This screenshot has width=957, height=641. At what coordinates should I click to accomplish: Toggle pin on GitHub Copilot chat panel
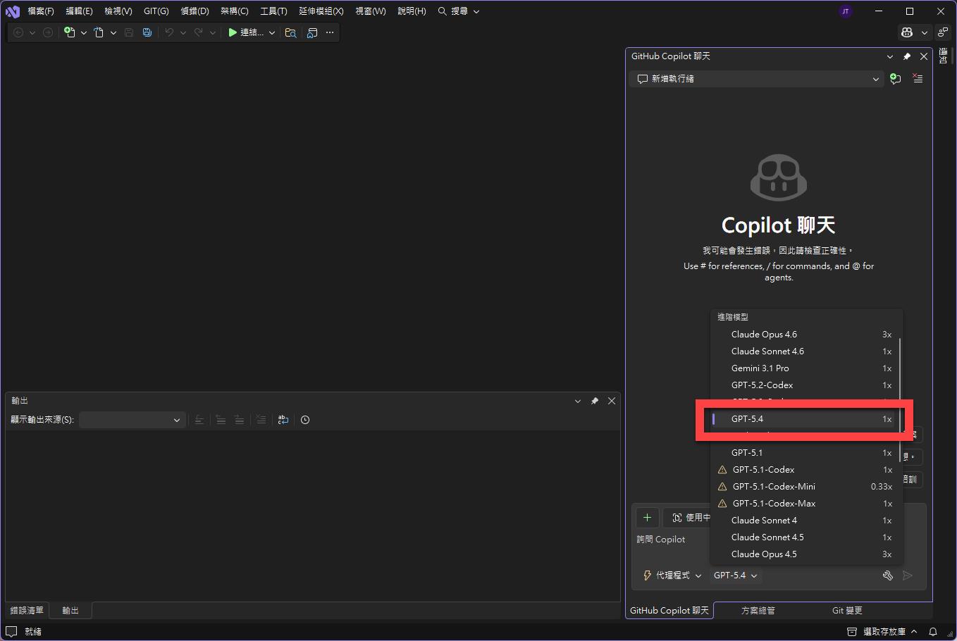(x=907, y=56)
